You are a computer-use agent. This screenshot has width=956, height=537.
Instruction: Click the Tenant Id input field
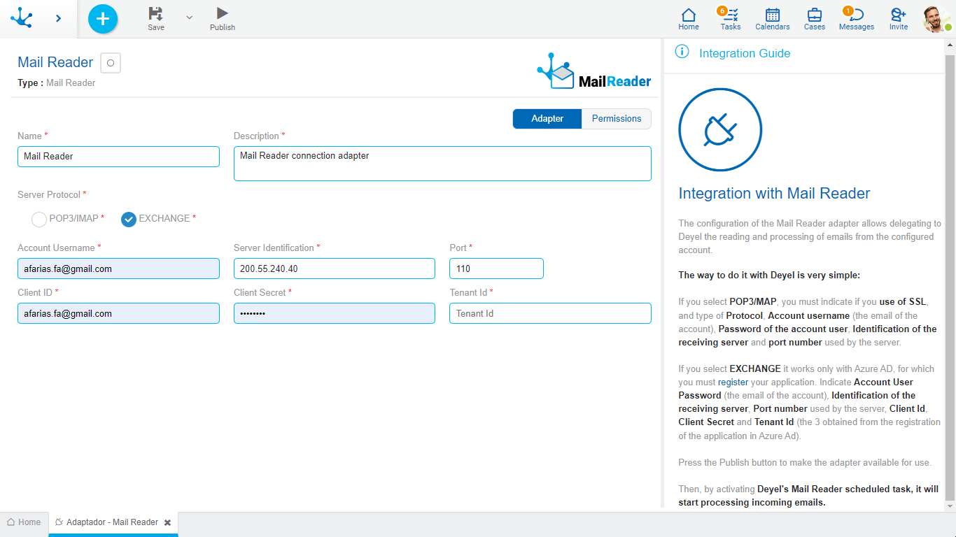coord(550,313)
